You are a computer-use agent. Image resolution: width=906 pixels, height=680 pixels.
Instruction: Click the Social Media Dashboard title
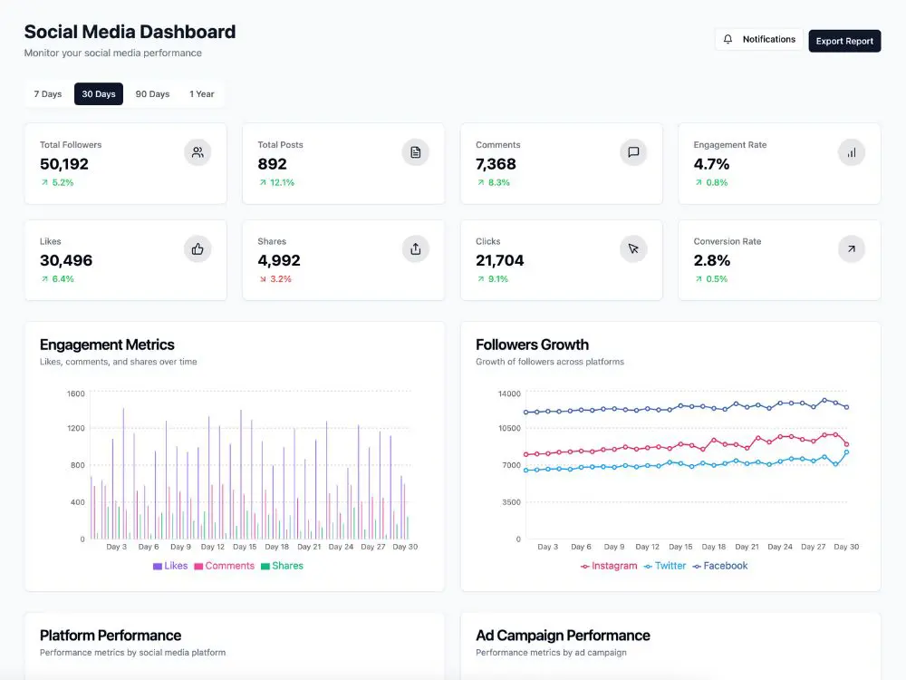coord(130,32)
